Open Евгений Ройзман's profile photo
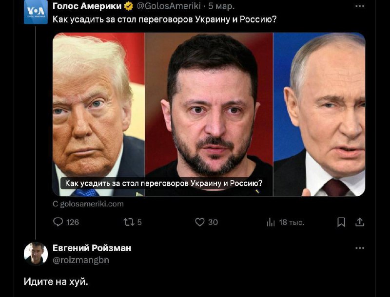The image size is (390, 297). (x=36, y=254)
